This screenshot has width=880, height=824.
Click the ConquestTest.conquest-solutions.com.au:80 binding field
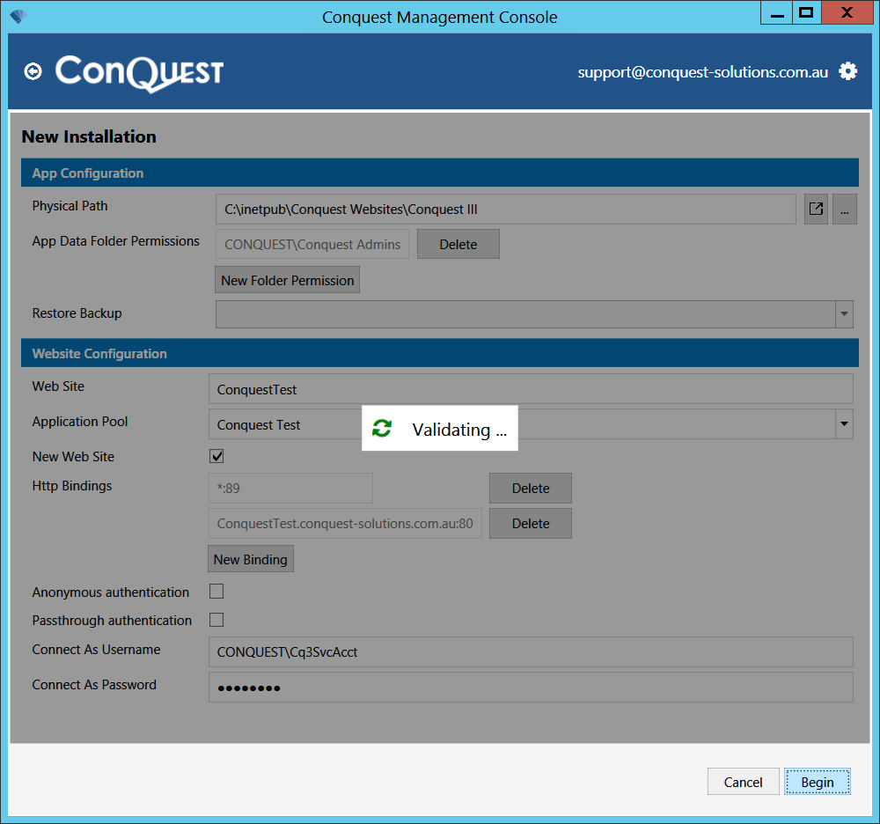pos(345,524)
